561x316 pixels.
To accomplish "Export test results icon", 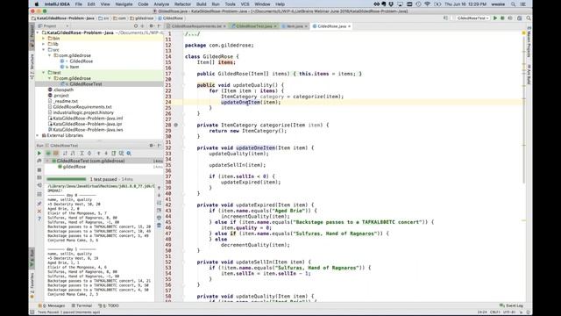I will [113, 154].
